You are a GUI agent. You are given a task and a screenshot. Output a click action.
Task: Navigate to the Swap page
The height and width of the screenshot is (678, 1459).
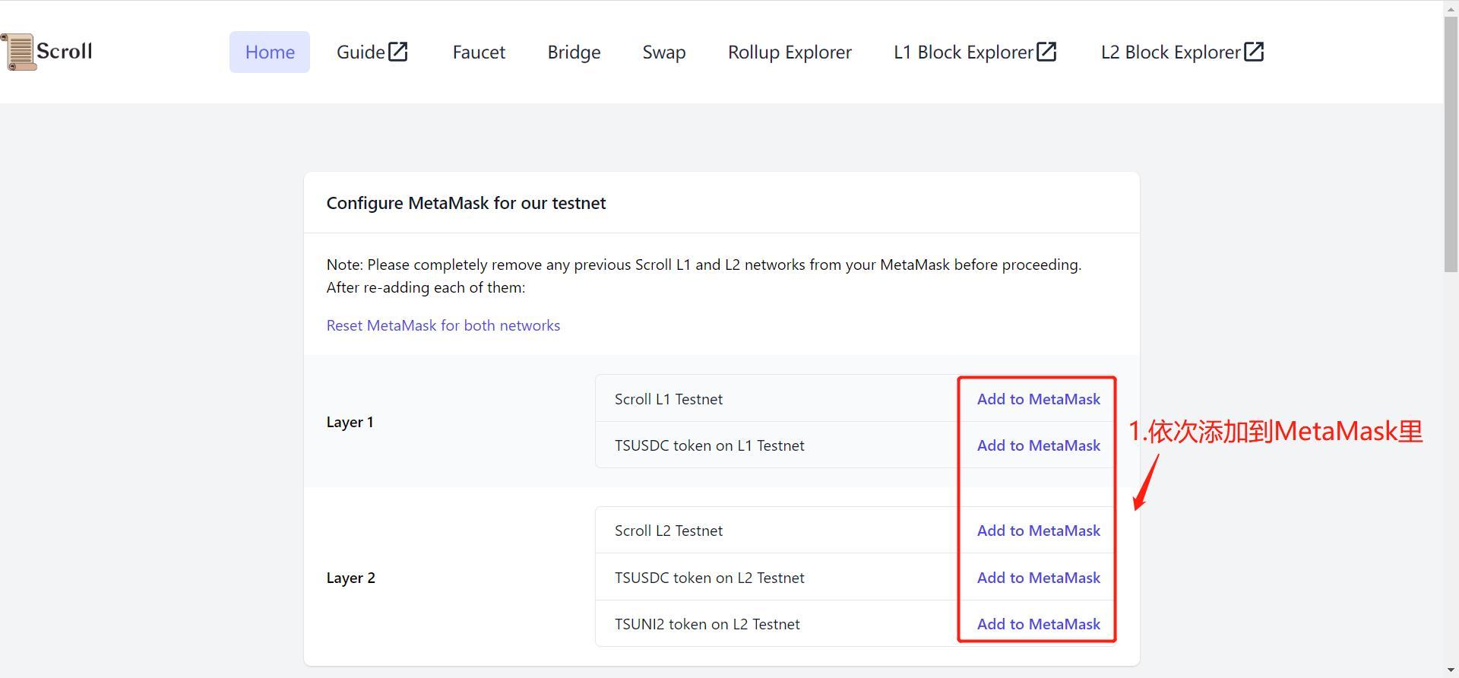tap(664, 52)
